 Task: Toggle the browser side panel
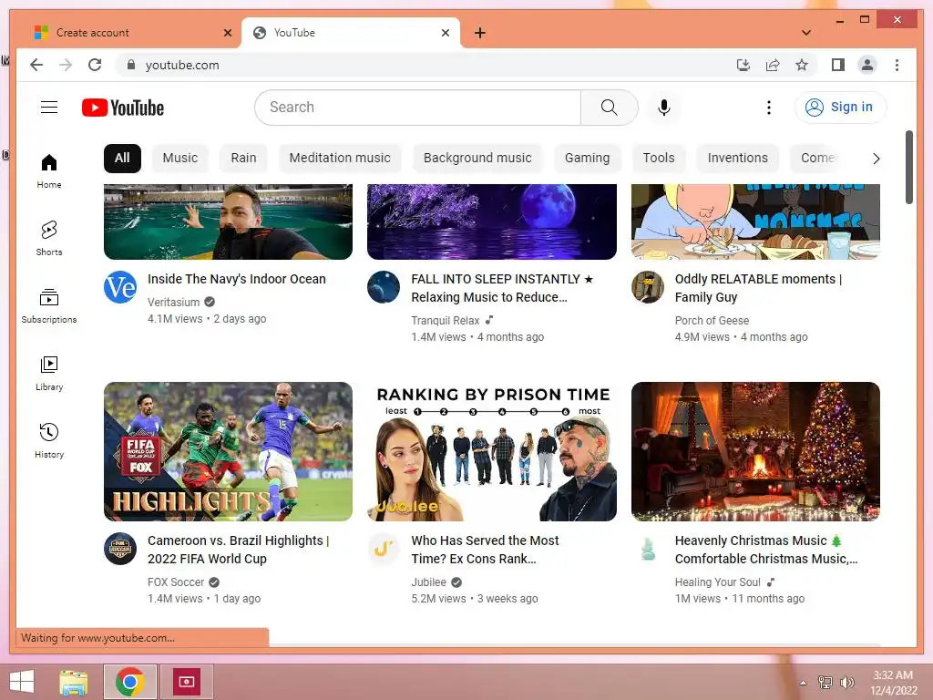click(x=838, y=65)
